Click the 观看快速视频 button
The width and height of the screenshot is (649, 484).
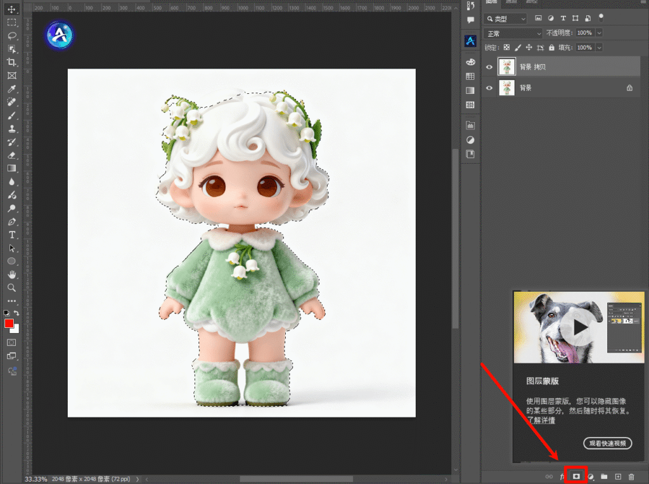point(607,443)
